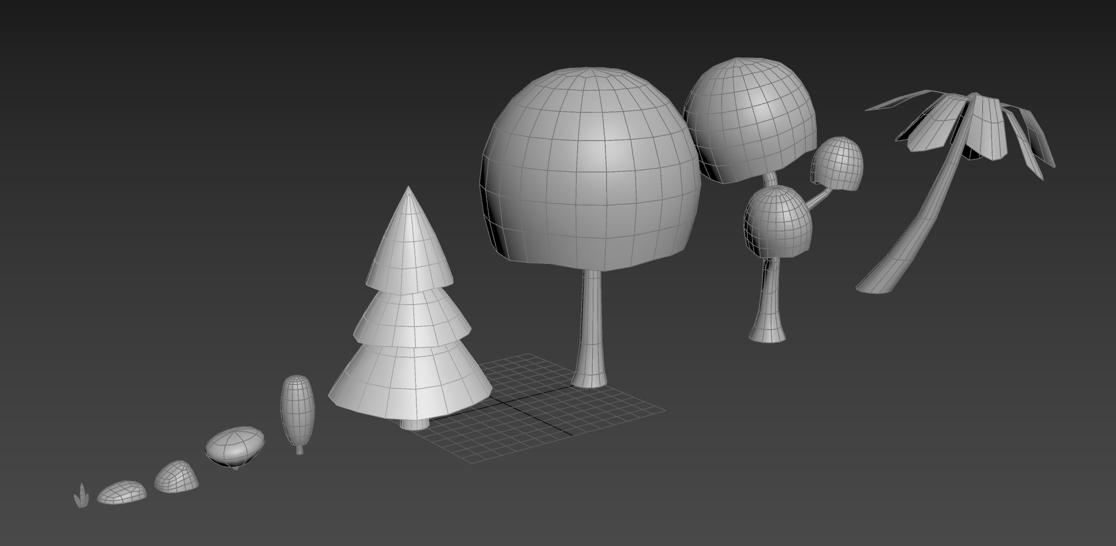Select the large round tree canopy

(x=591, y=170)
